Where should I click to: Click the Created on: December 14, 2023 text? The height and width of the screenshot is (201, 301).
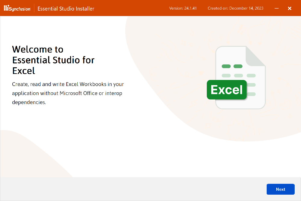235,8
